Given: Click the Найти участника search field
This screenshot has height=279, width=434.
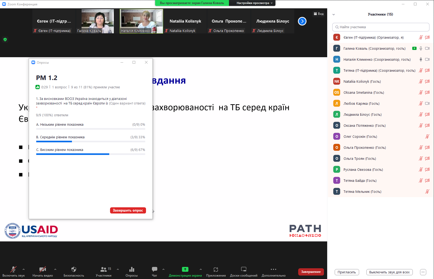Looking at the screenshot, I should [381, 27].
